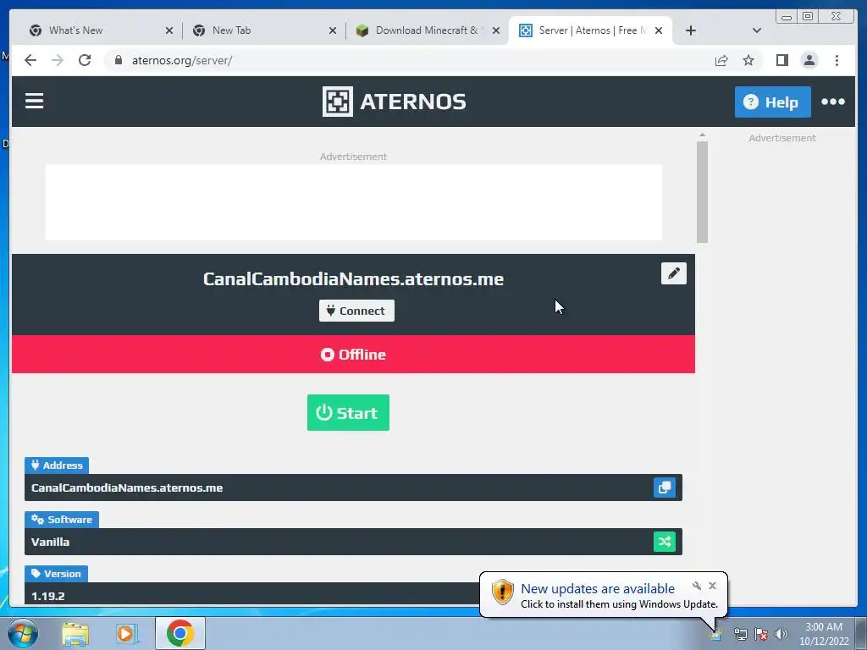This screenshot has width=867, height=650.
Task: Open the network tray icon
Action: tap(740, 634)
